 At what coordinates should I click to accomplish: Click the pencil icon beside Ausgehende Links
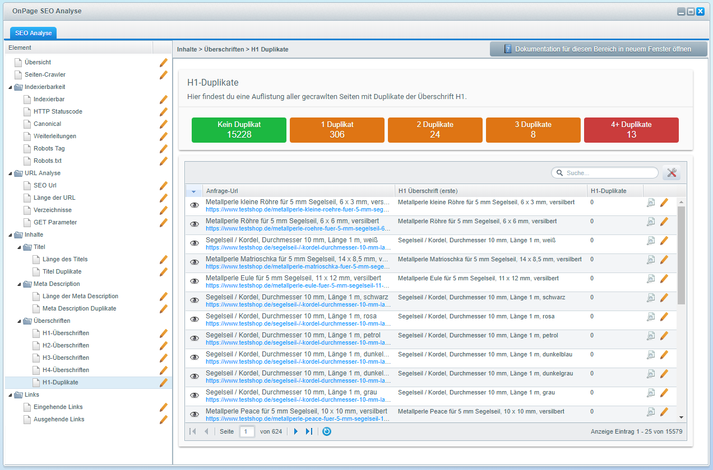[164, 419]
